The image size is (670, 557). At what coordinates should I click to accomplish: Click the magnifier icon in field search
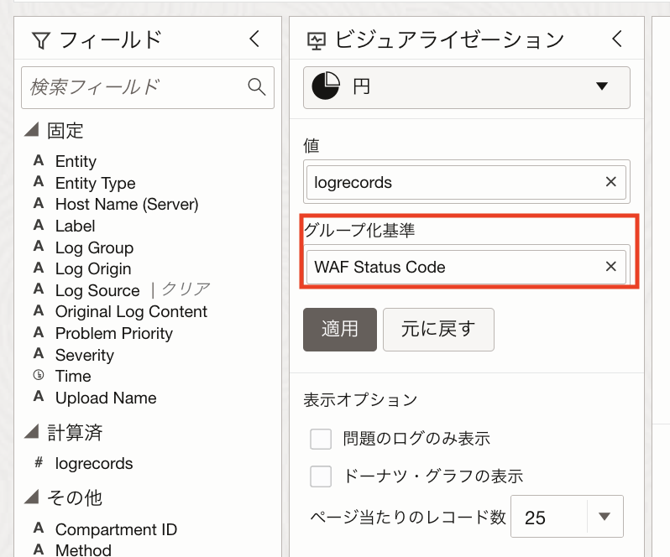coord(257,86)
